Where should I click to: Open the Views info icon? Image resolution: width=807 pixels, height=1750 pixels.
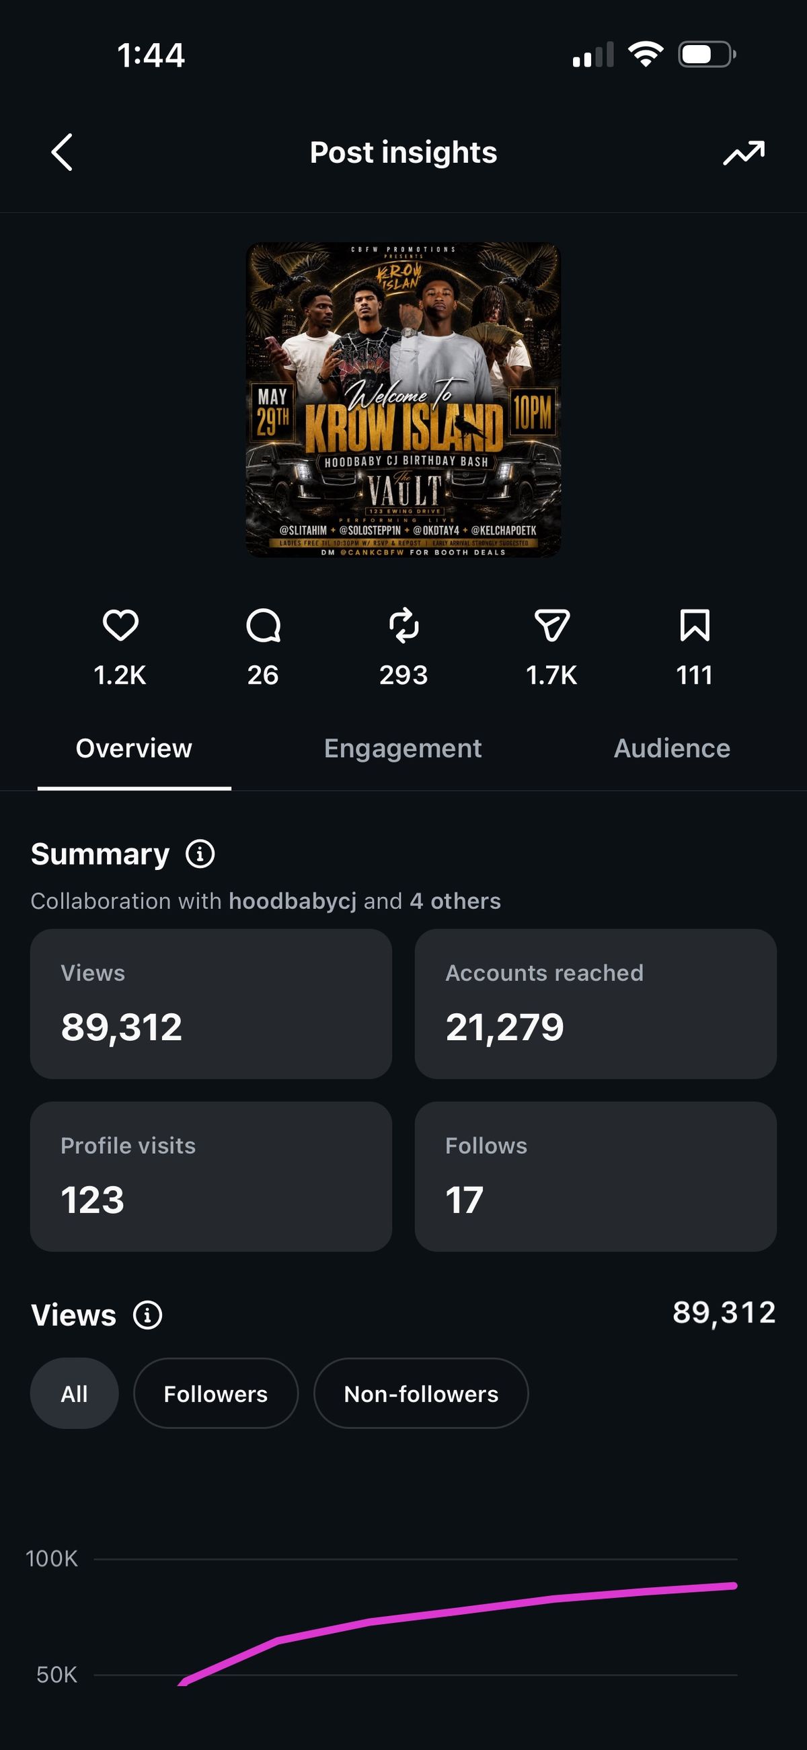click(147, 1315)
